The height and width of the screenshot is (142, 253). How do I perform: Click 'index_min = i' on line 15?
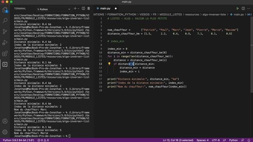tap(129, 71)
